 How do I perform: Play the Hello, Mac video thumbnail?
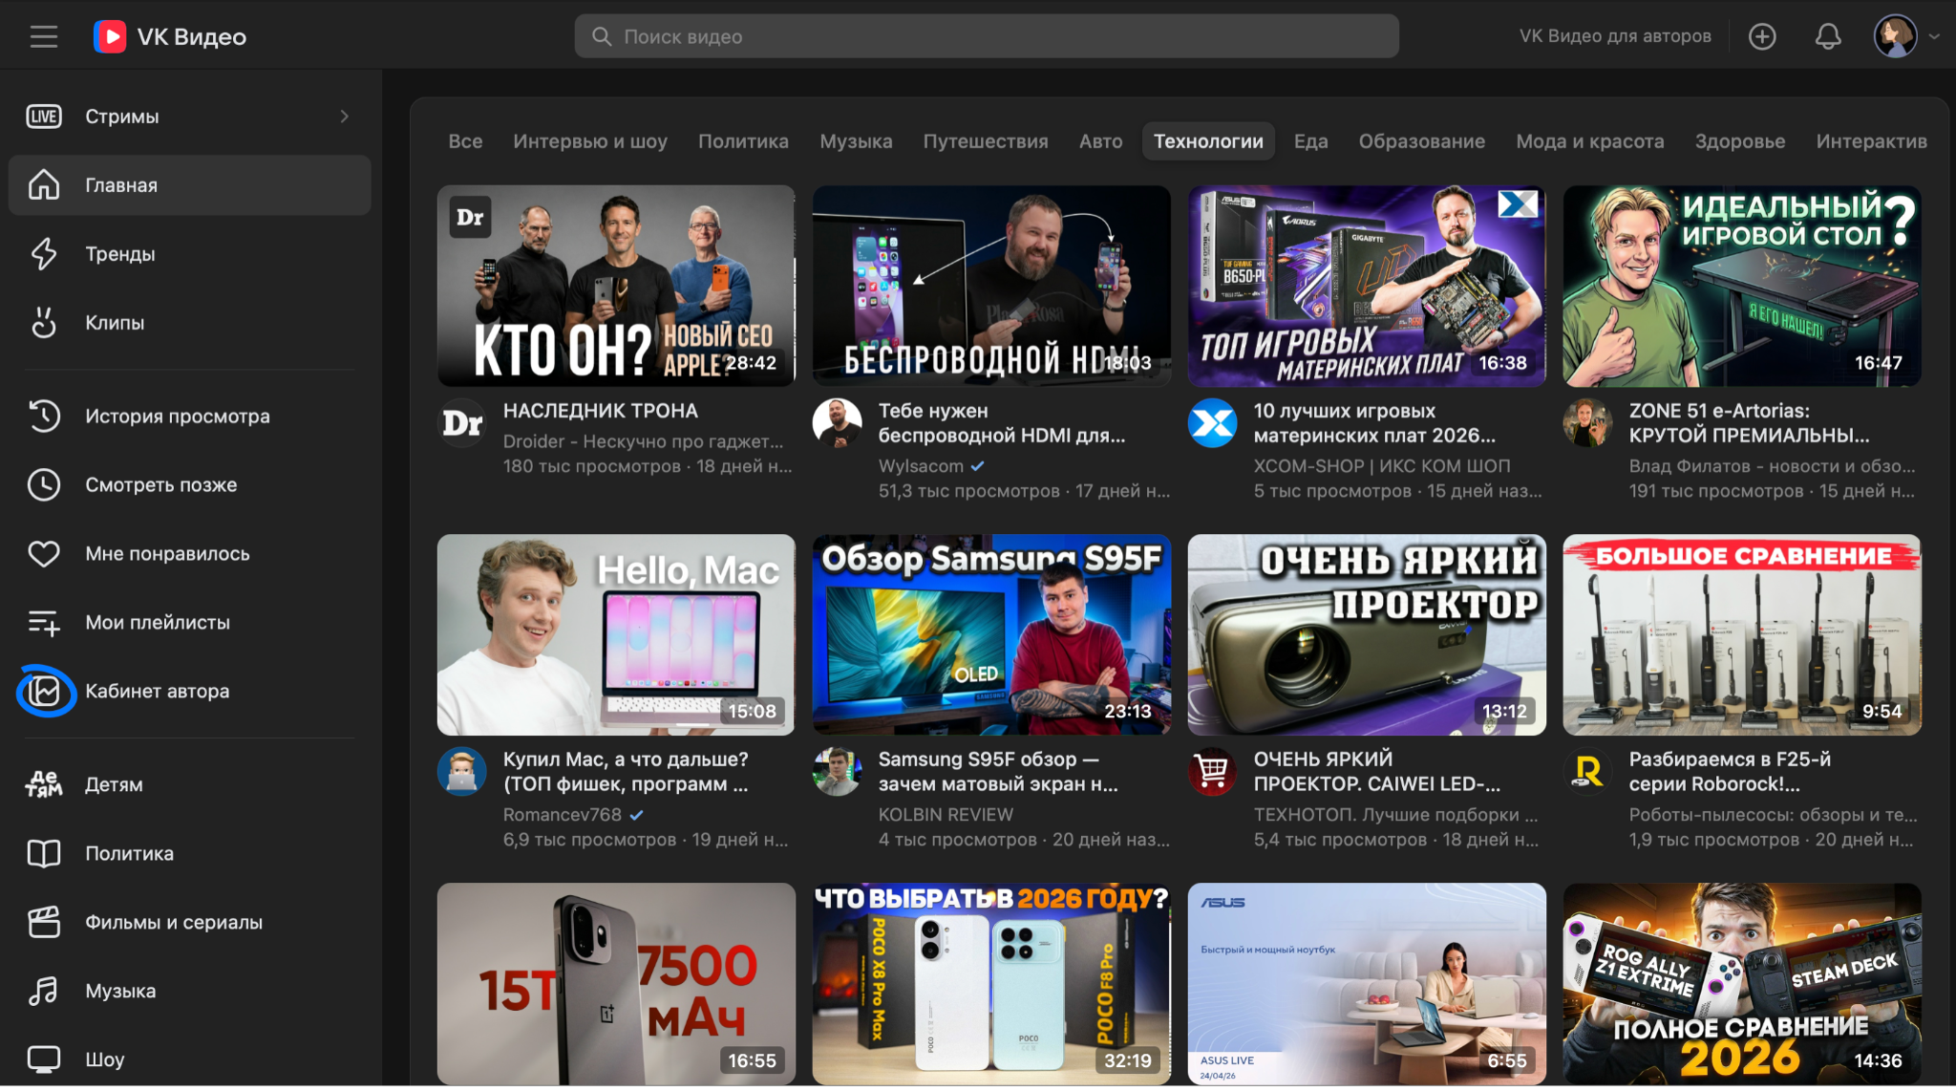pos(616,634)
